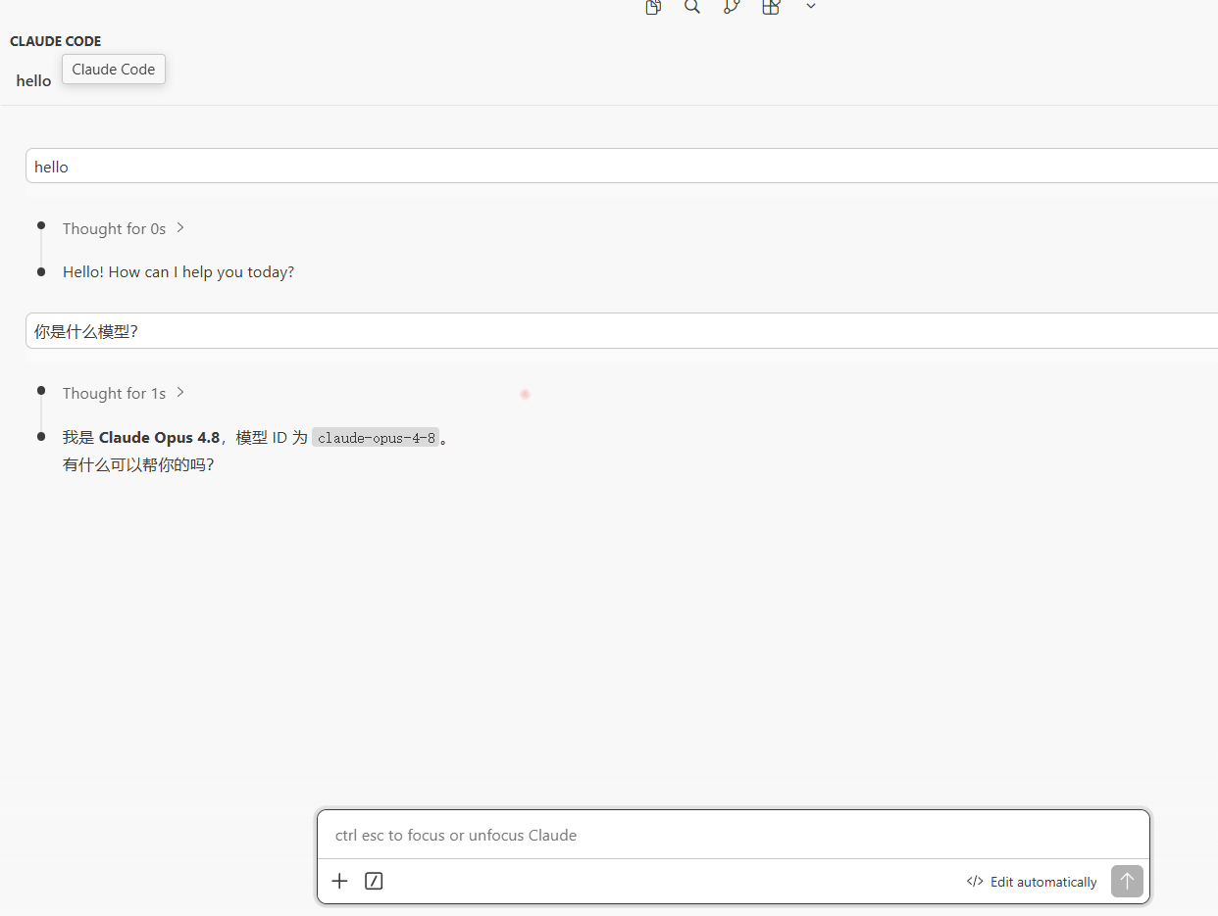Click the Hello! How can I help reply
The image size is (1218, 916).
178,271
